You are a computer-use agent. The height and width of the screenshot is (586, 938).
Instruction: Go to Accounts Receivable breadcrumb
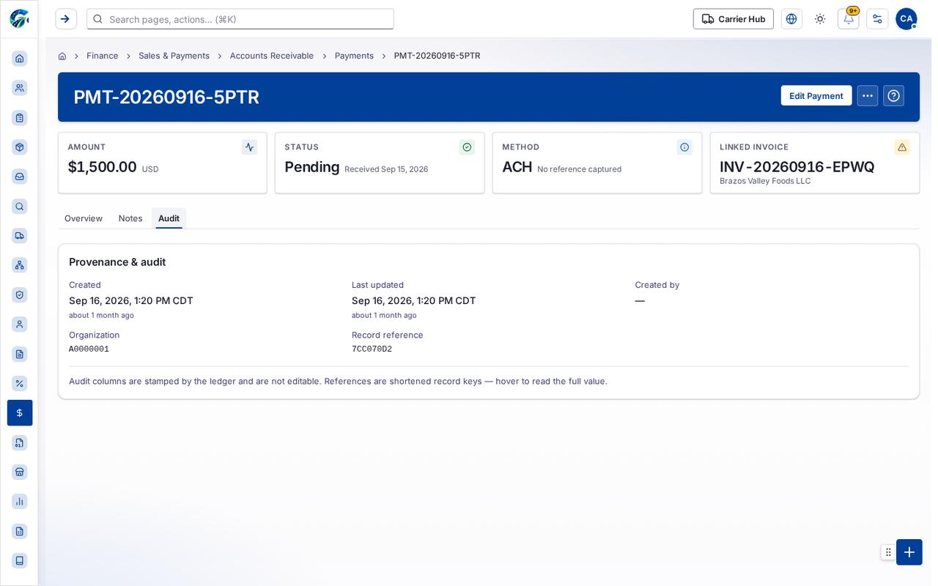pyautogui.click(x=272, y=56)
